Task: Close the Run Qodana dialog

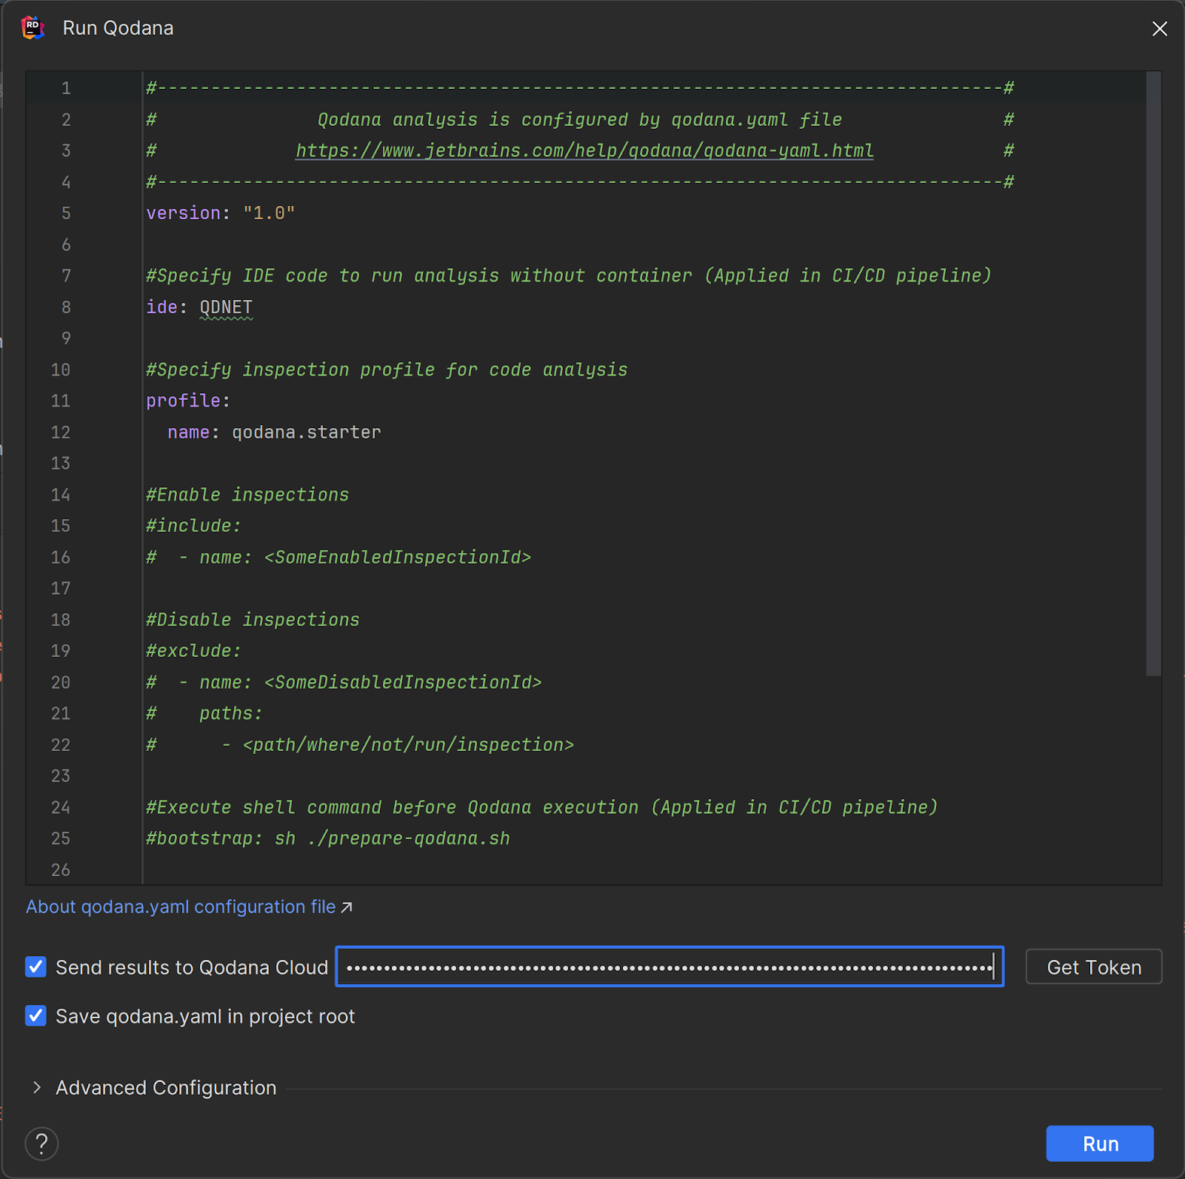Action: (x=1160, y=28)
